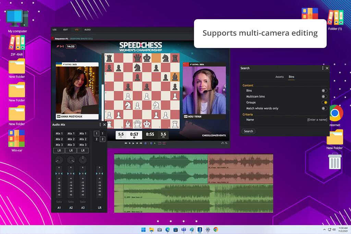Viewport: 351px width, 234px height.
Task: Toggle the LR output above A3 knob
Action: 83,150
